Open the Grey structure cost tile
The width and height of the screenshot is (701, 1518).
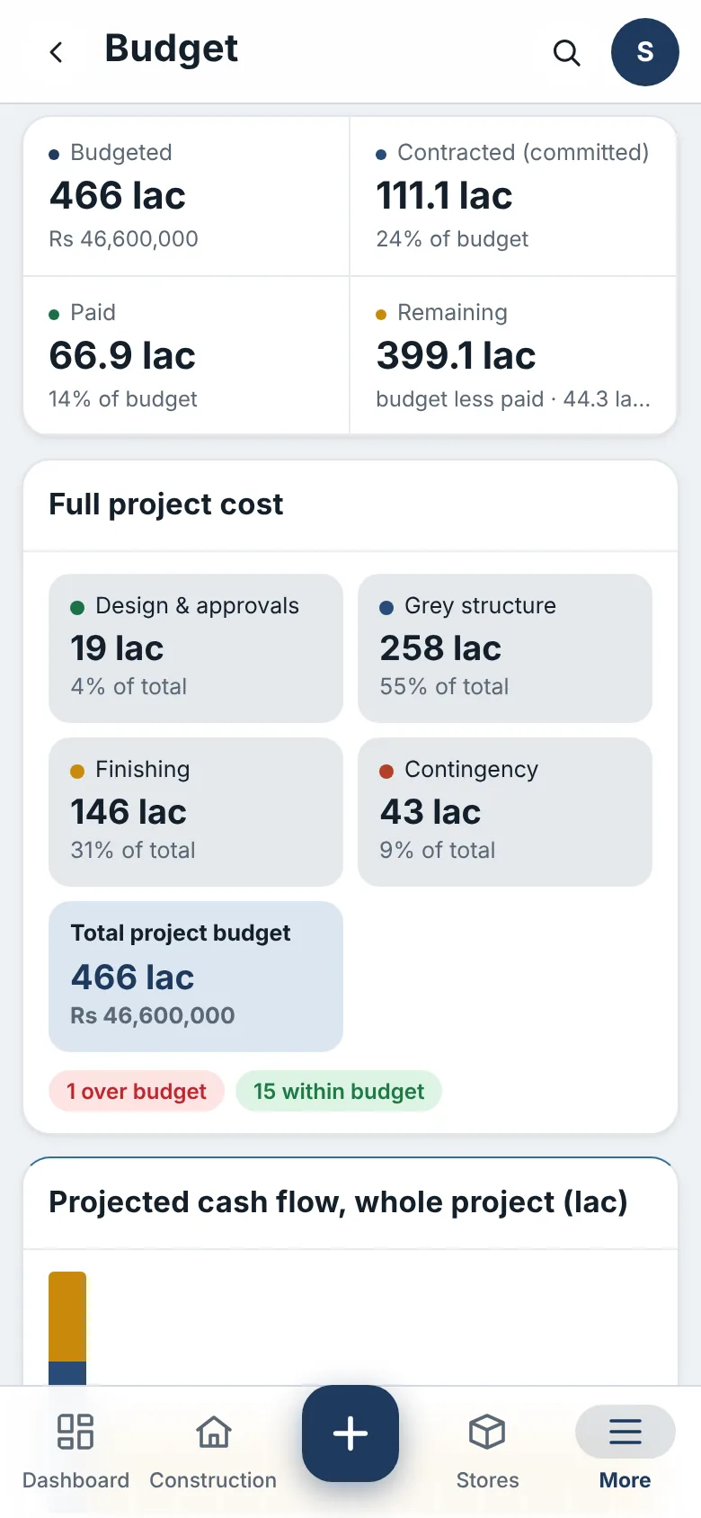tap(505, 648)
